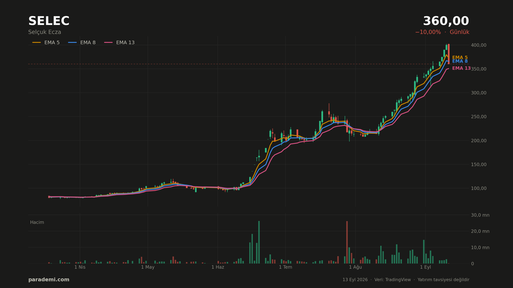Click the 100,00 price axis label
Screen dimensions: 513x288
point(478,188)
